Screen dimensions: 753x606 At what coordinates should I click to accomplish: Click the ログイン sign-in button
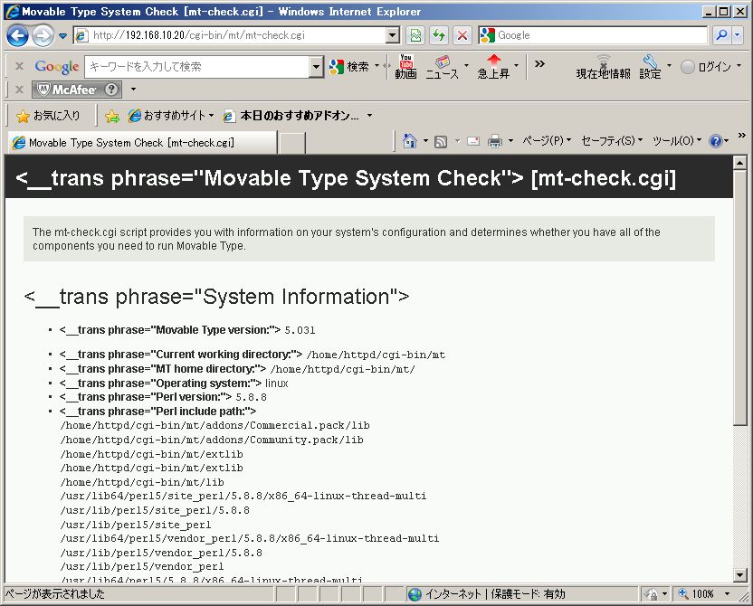(x=707, y=67)
